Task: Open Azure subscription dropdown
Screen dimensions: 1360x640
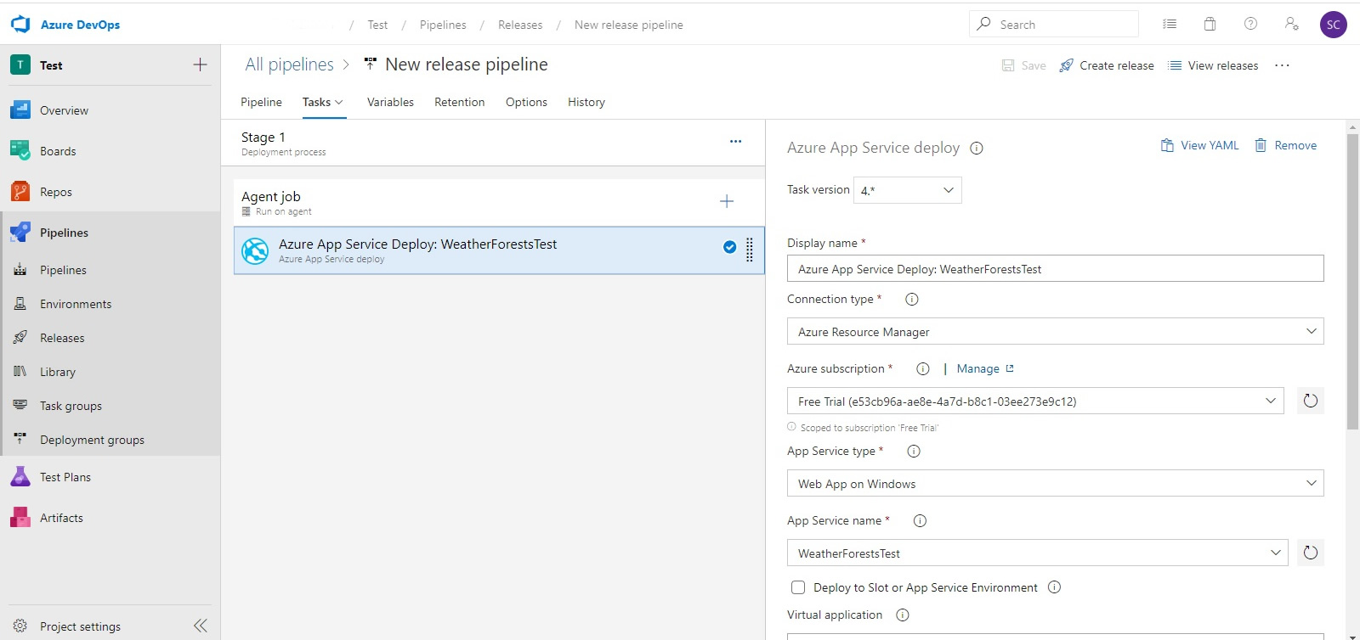Action: click(x=1036, y=401)
